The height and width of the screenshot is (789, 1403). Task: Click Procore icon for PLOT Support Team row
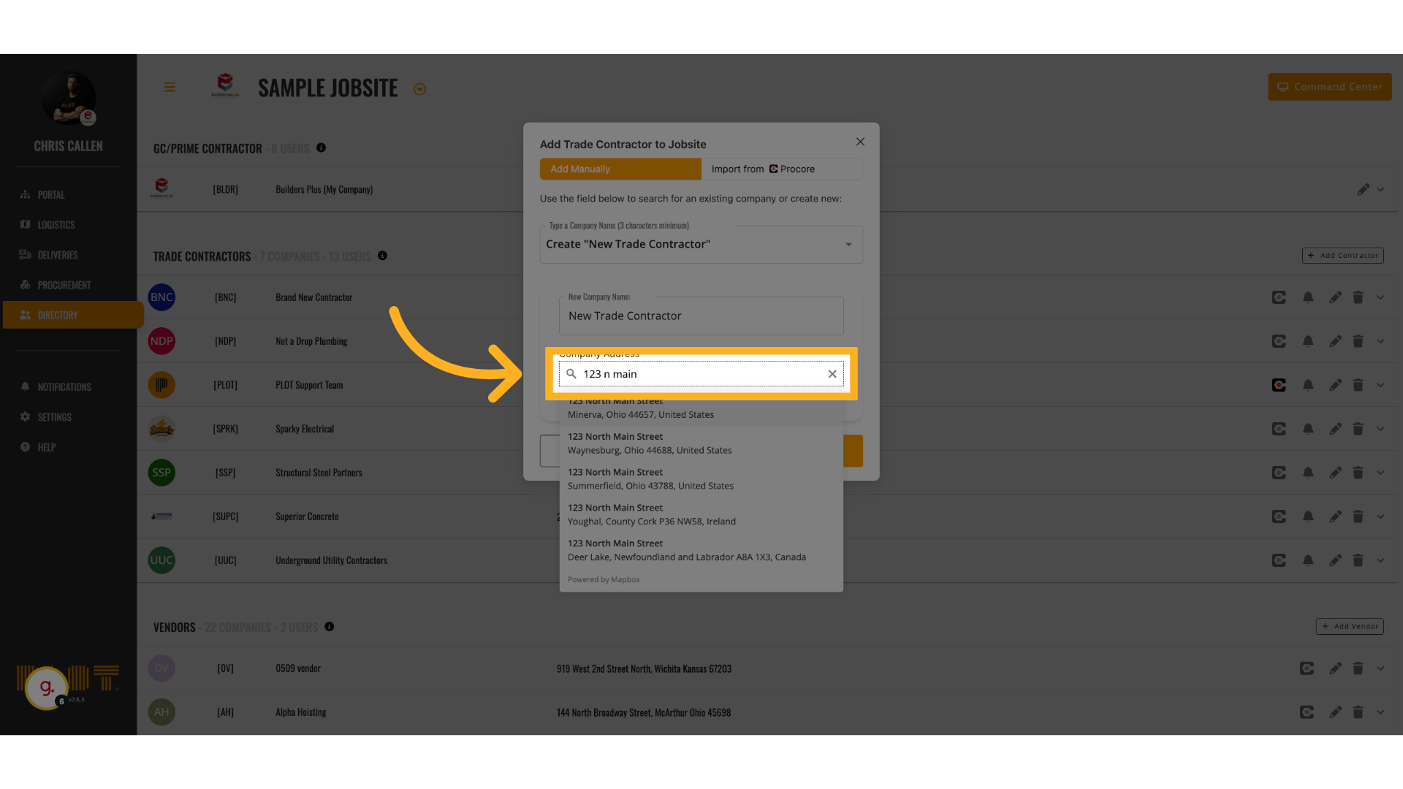(1279, 385)
